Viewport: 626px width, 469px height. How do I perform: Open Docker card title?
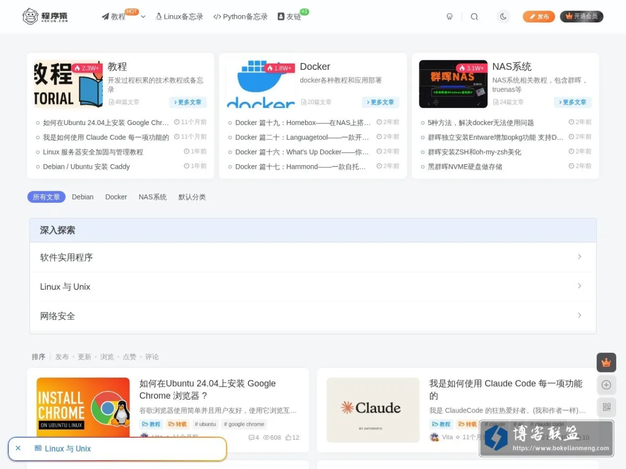click(315, 67)
